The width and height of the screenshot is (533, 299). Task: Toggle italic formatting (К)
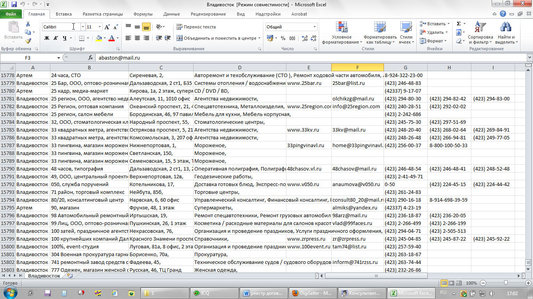(x=55, y=38)
